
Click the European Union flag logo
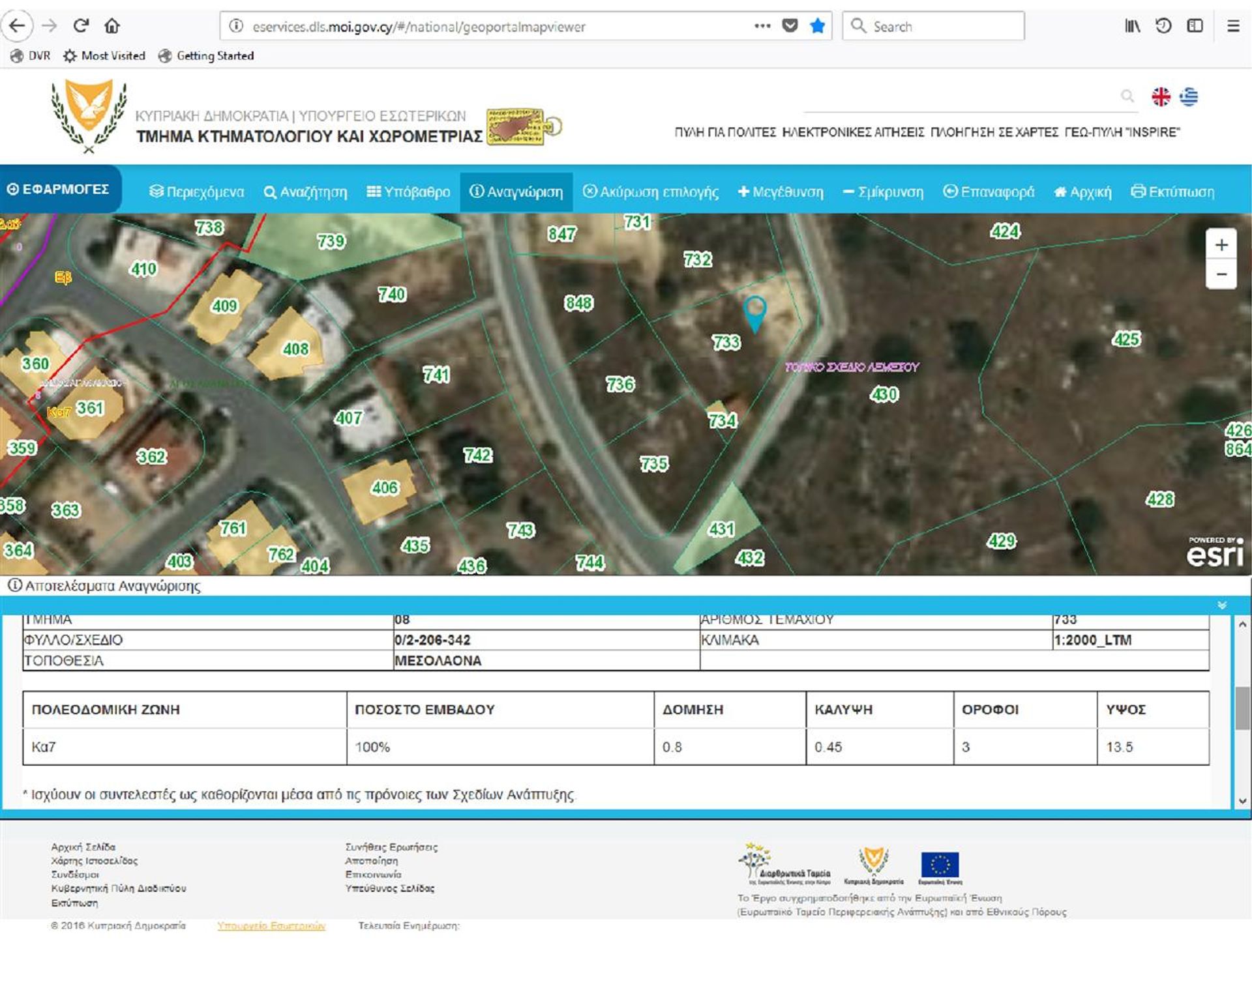(x=940, y=867)
